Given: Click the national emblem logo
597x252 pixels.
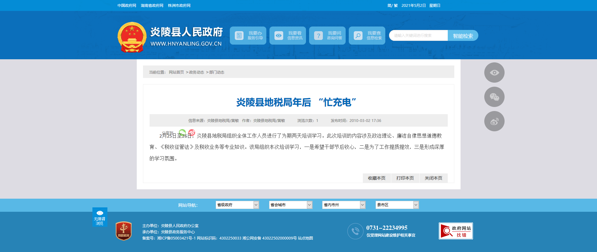Looking at the screenshot, I should coord(132,37).
